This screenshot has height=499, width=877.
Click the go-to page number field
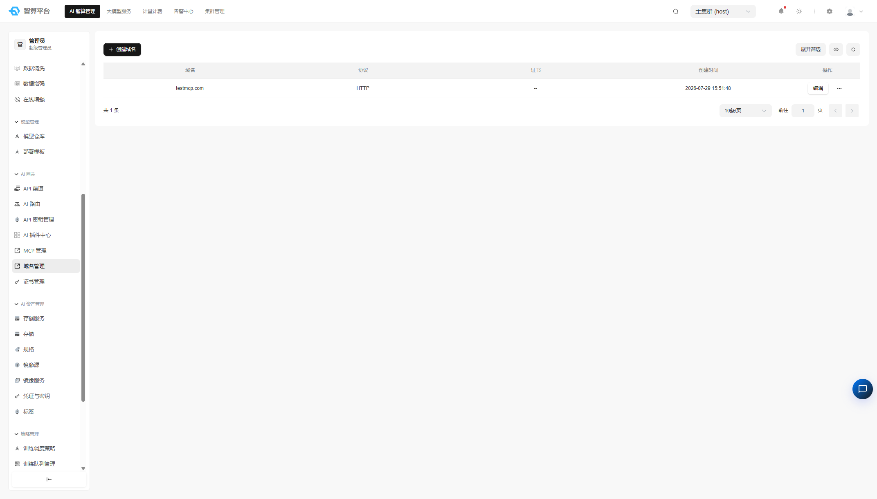point(803,111)
